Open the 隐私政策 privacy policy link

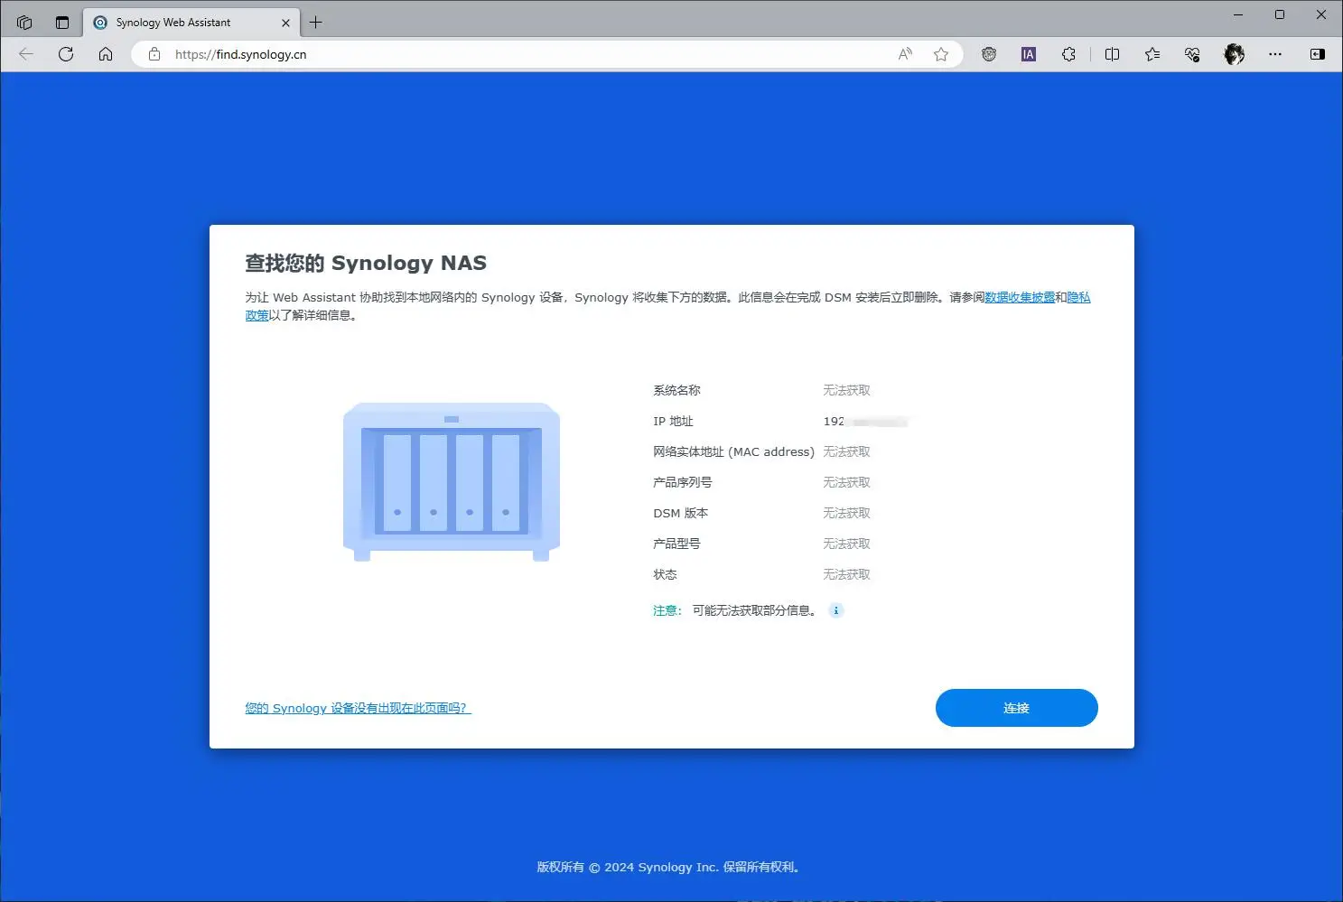tap(1078, 297)
